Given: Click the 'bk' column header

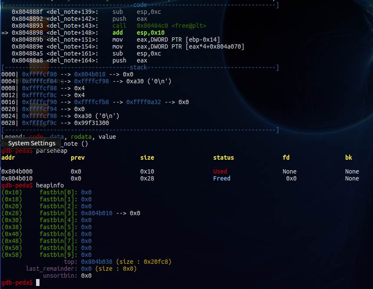Looking at the screenshot, I should [349, 158].
